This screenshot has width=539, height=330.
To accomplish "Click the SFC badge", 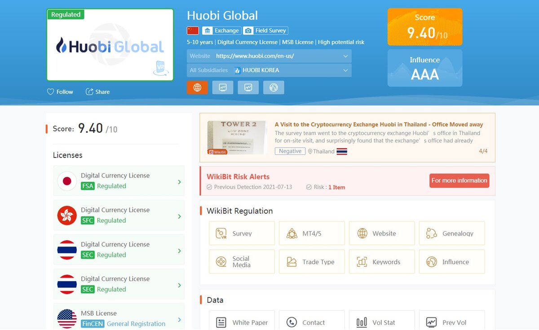I will (88, 220).
